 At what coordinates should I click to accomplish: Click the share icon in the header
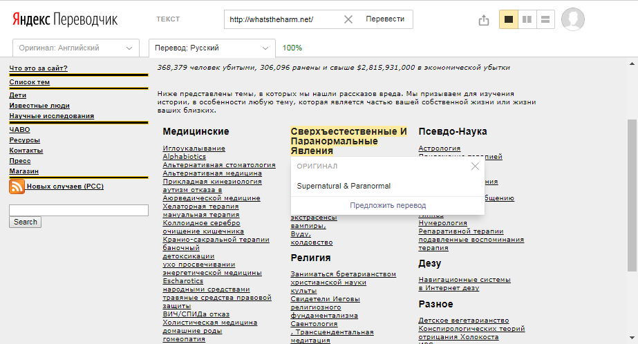(x=483, y=19)
